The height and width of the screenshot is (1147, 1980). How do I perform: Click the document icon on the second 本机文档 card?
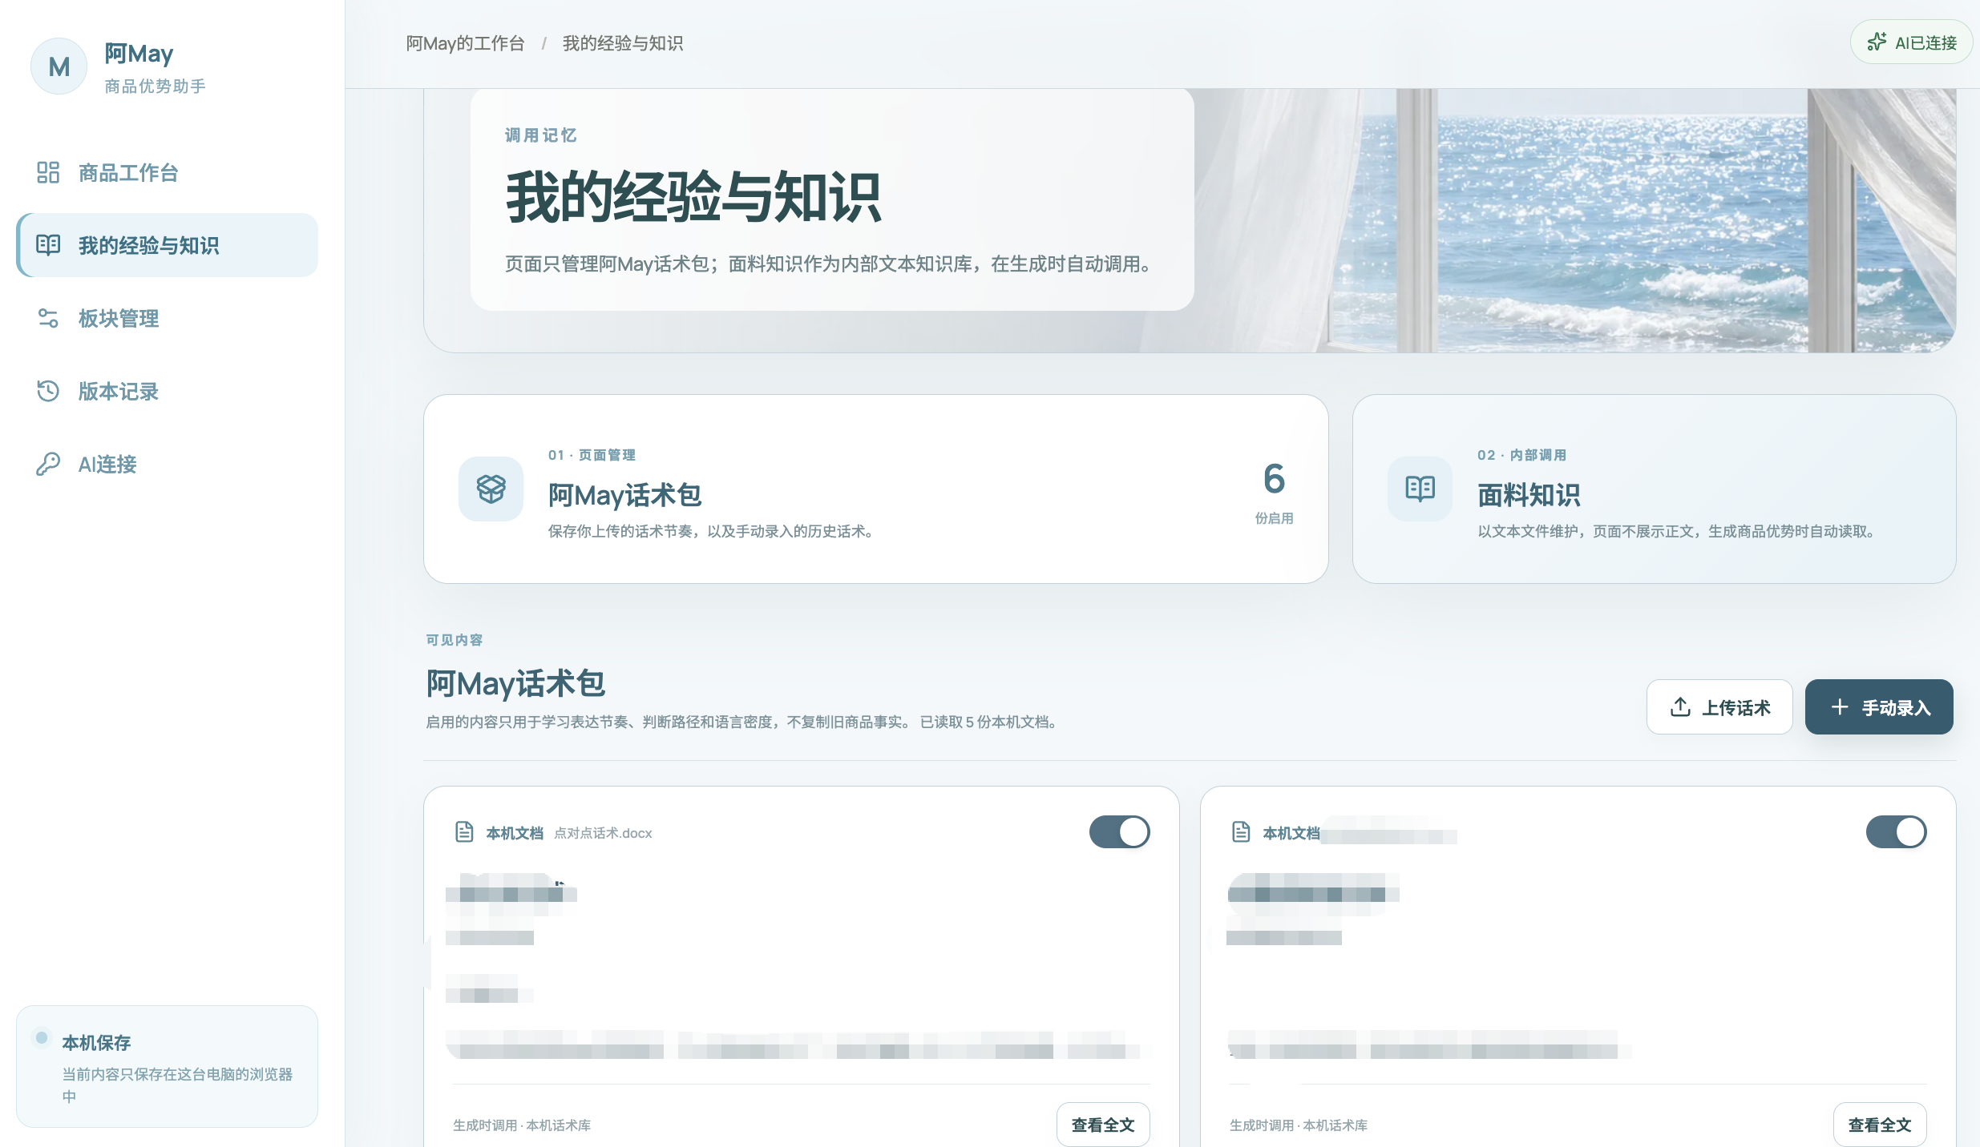pyautogui.click(x=1241, y=832)
